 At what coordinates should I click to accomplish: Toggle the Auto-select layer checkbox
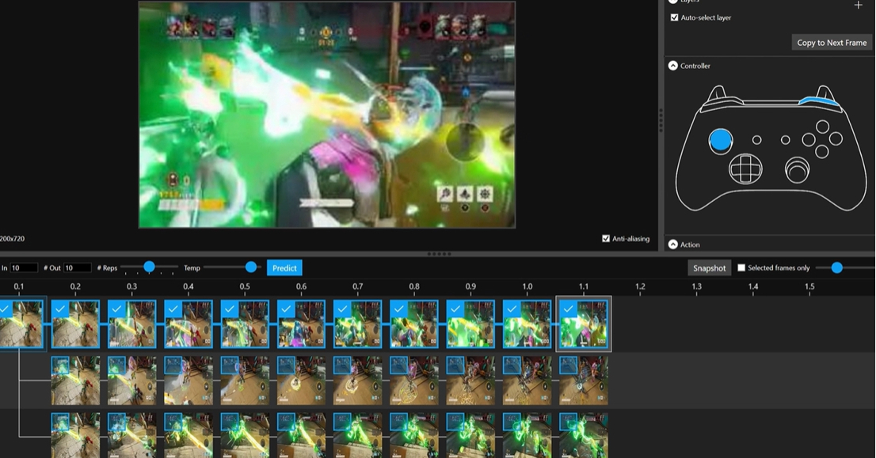pos(674,17)
